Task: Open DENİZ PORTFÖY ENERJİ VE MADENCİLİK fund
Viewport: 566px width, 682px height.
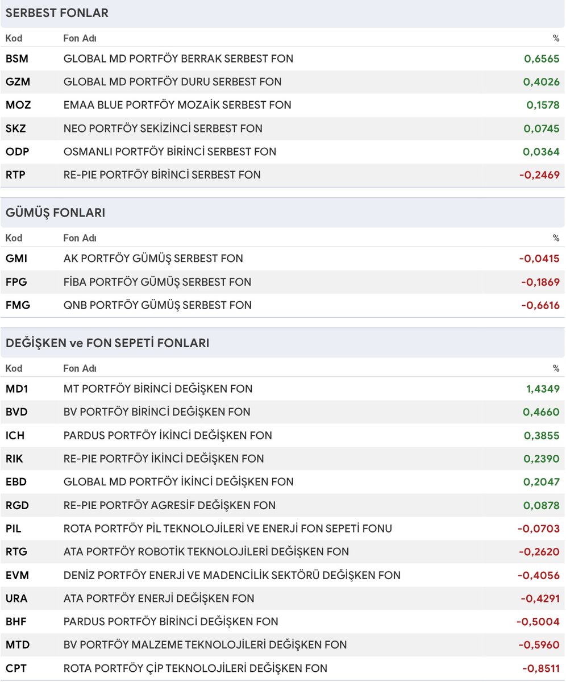Action: click(232, 575)
